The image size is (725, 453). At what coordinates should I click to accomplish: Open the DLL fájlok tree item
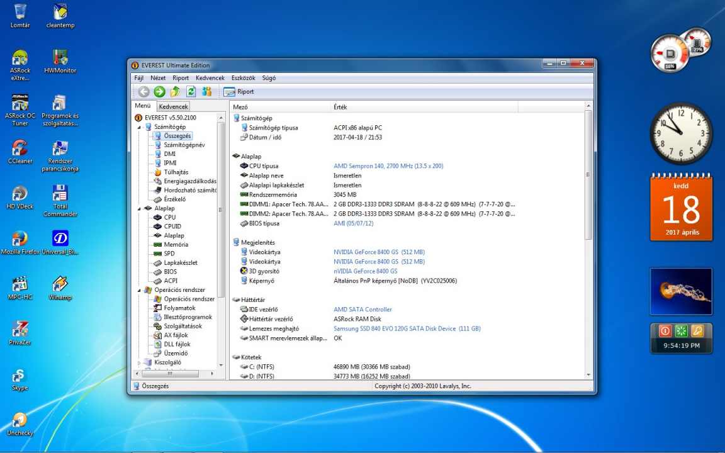pos(177,344)
